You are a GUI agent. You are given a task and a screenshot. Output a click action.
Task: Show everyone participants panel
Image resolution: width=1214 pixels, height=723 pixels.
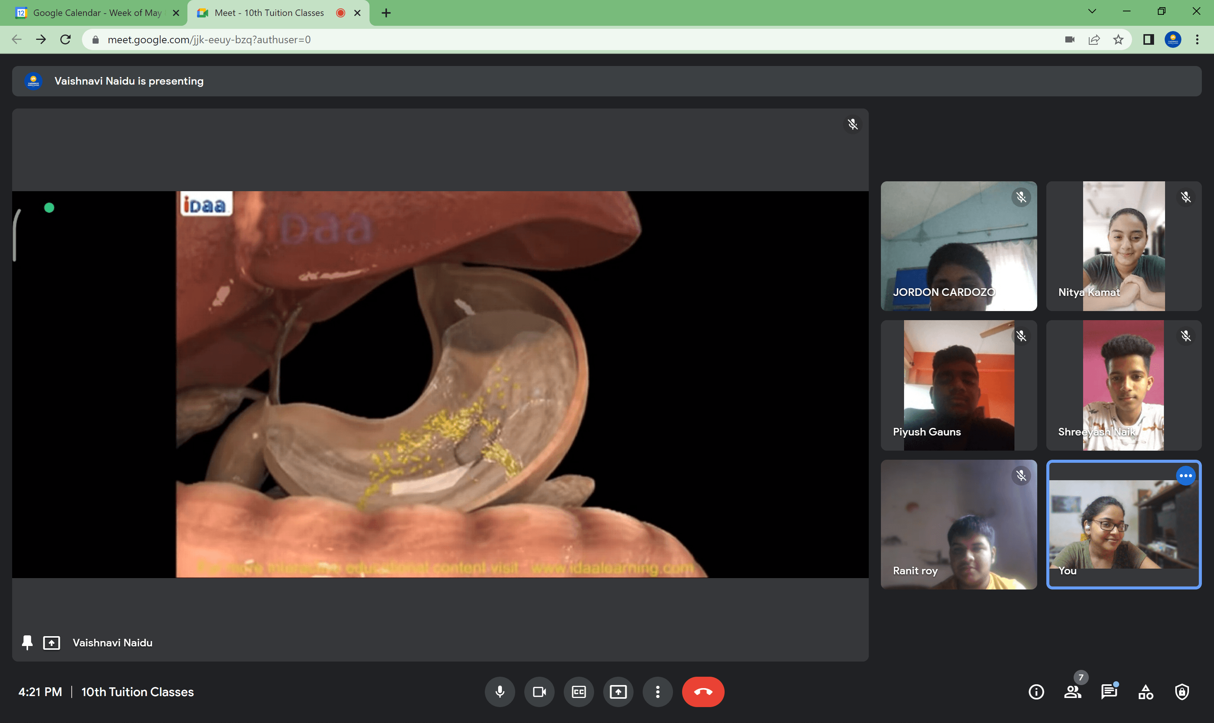click(x=1072, y=692)
